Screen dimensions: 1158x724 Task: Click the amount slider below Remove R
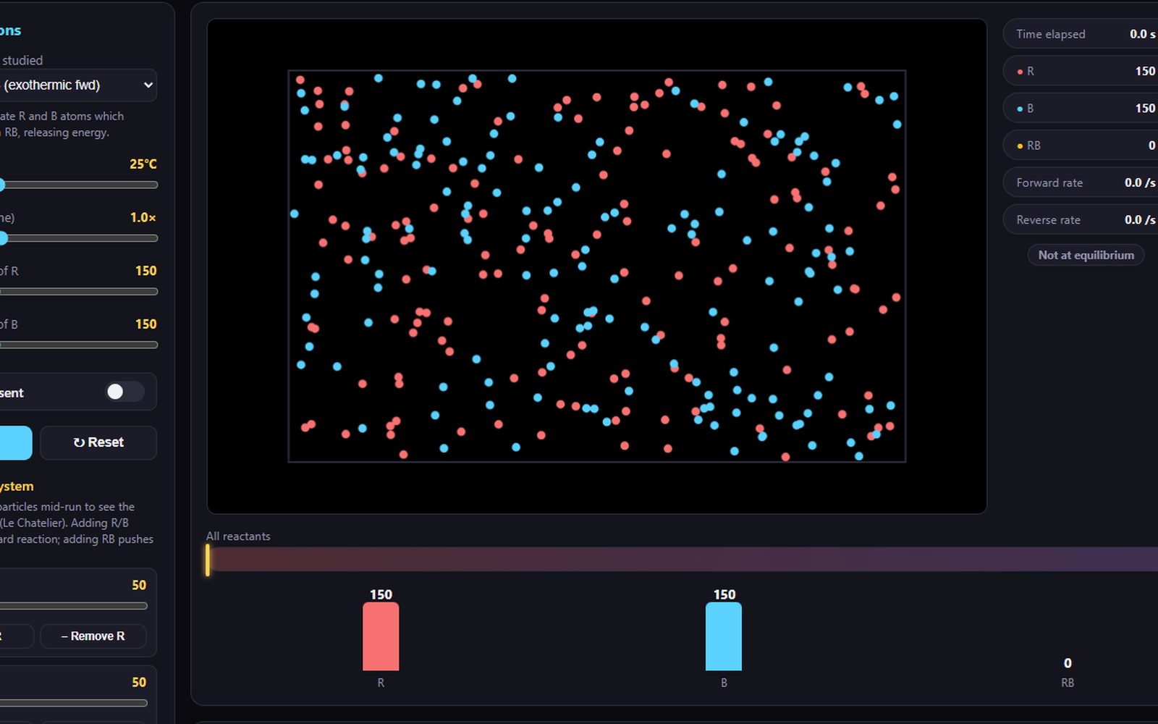73,703
